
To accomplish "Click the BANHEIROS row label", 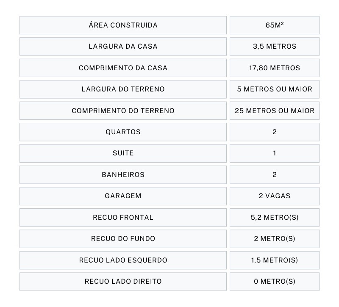I will coord(123,175).
